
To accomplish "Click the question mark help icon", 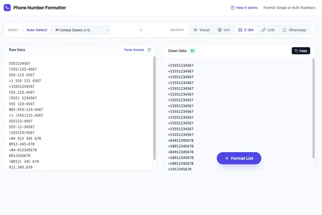I will tap(233, 8).
